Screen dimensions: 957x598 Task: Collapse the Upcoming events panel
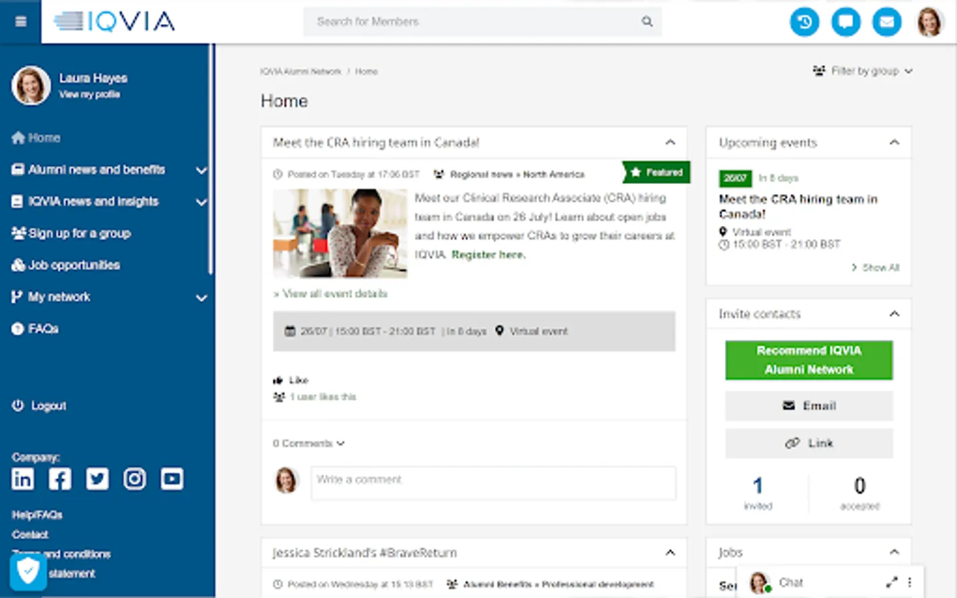point(894,142)
